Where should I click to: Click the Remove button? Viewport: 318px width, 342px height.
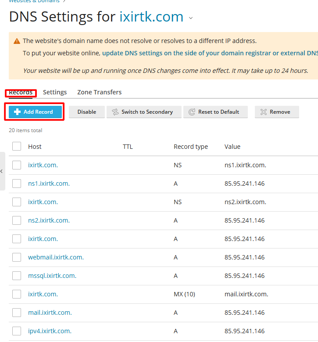tap(276, 112)
